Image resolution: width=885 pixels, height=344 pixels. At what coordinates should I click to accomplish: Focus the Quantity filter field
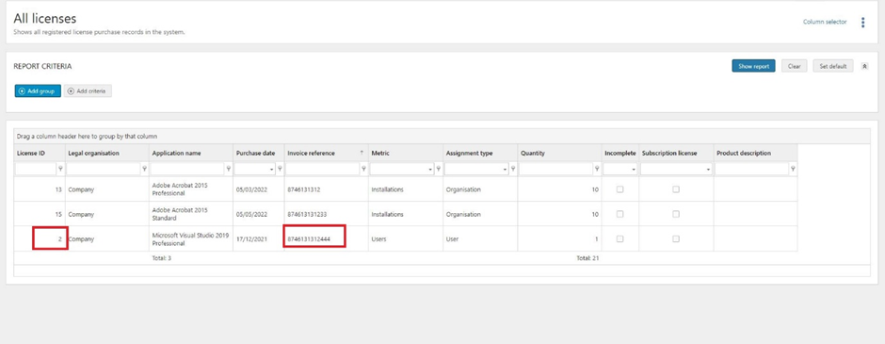(555, 169)
